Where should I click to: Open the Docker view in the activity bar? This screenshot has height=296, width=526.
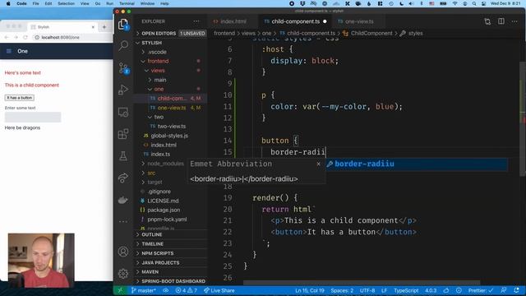point(123,200)
